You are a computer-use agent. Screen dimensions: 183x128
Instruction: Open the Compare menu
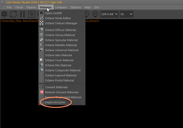click(x=61, y=7)
